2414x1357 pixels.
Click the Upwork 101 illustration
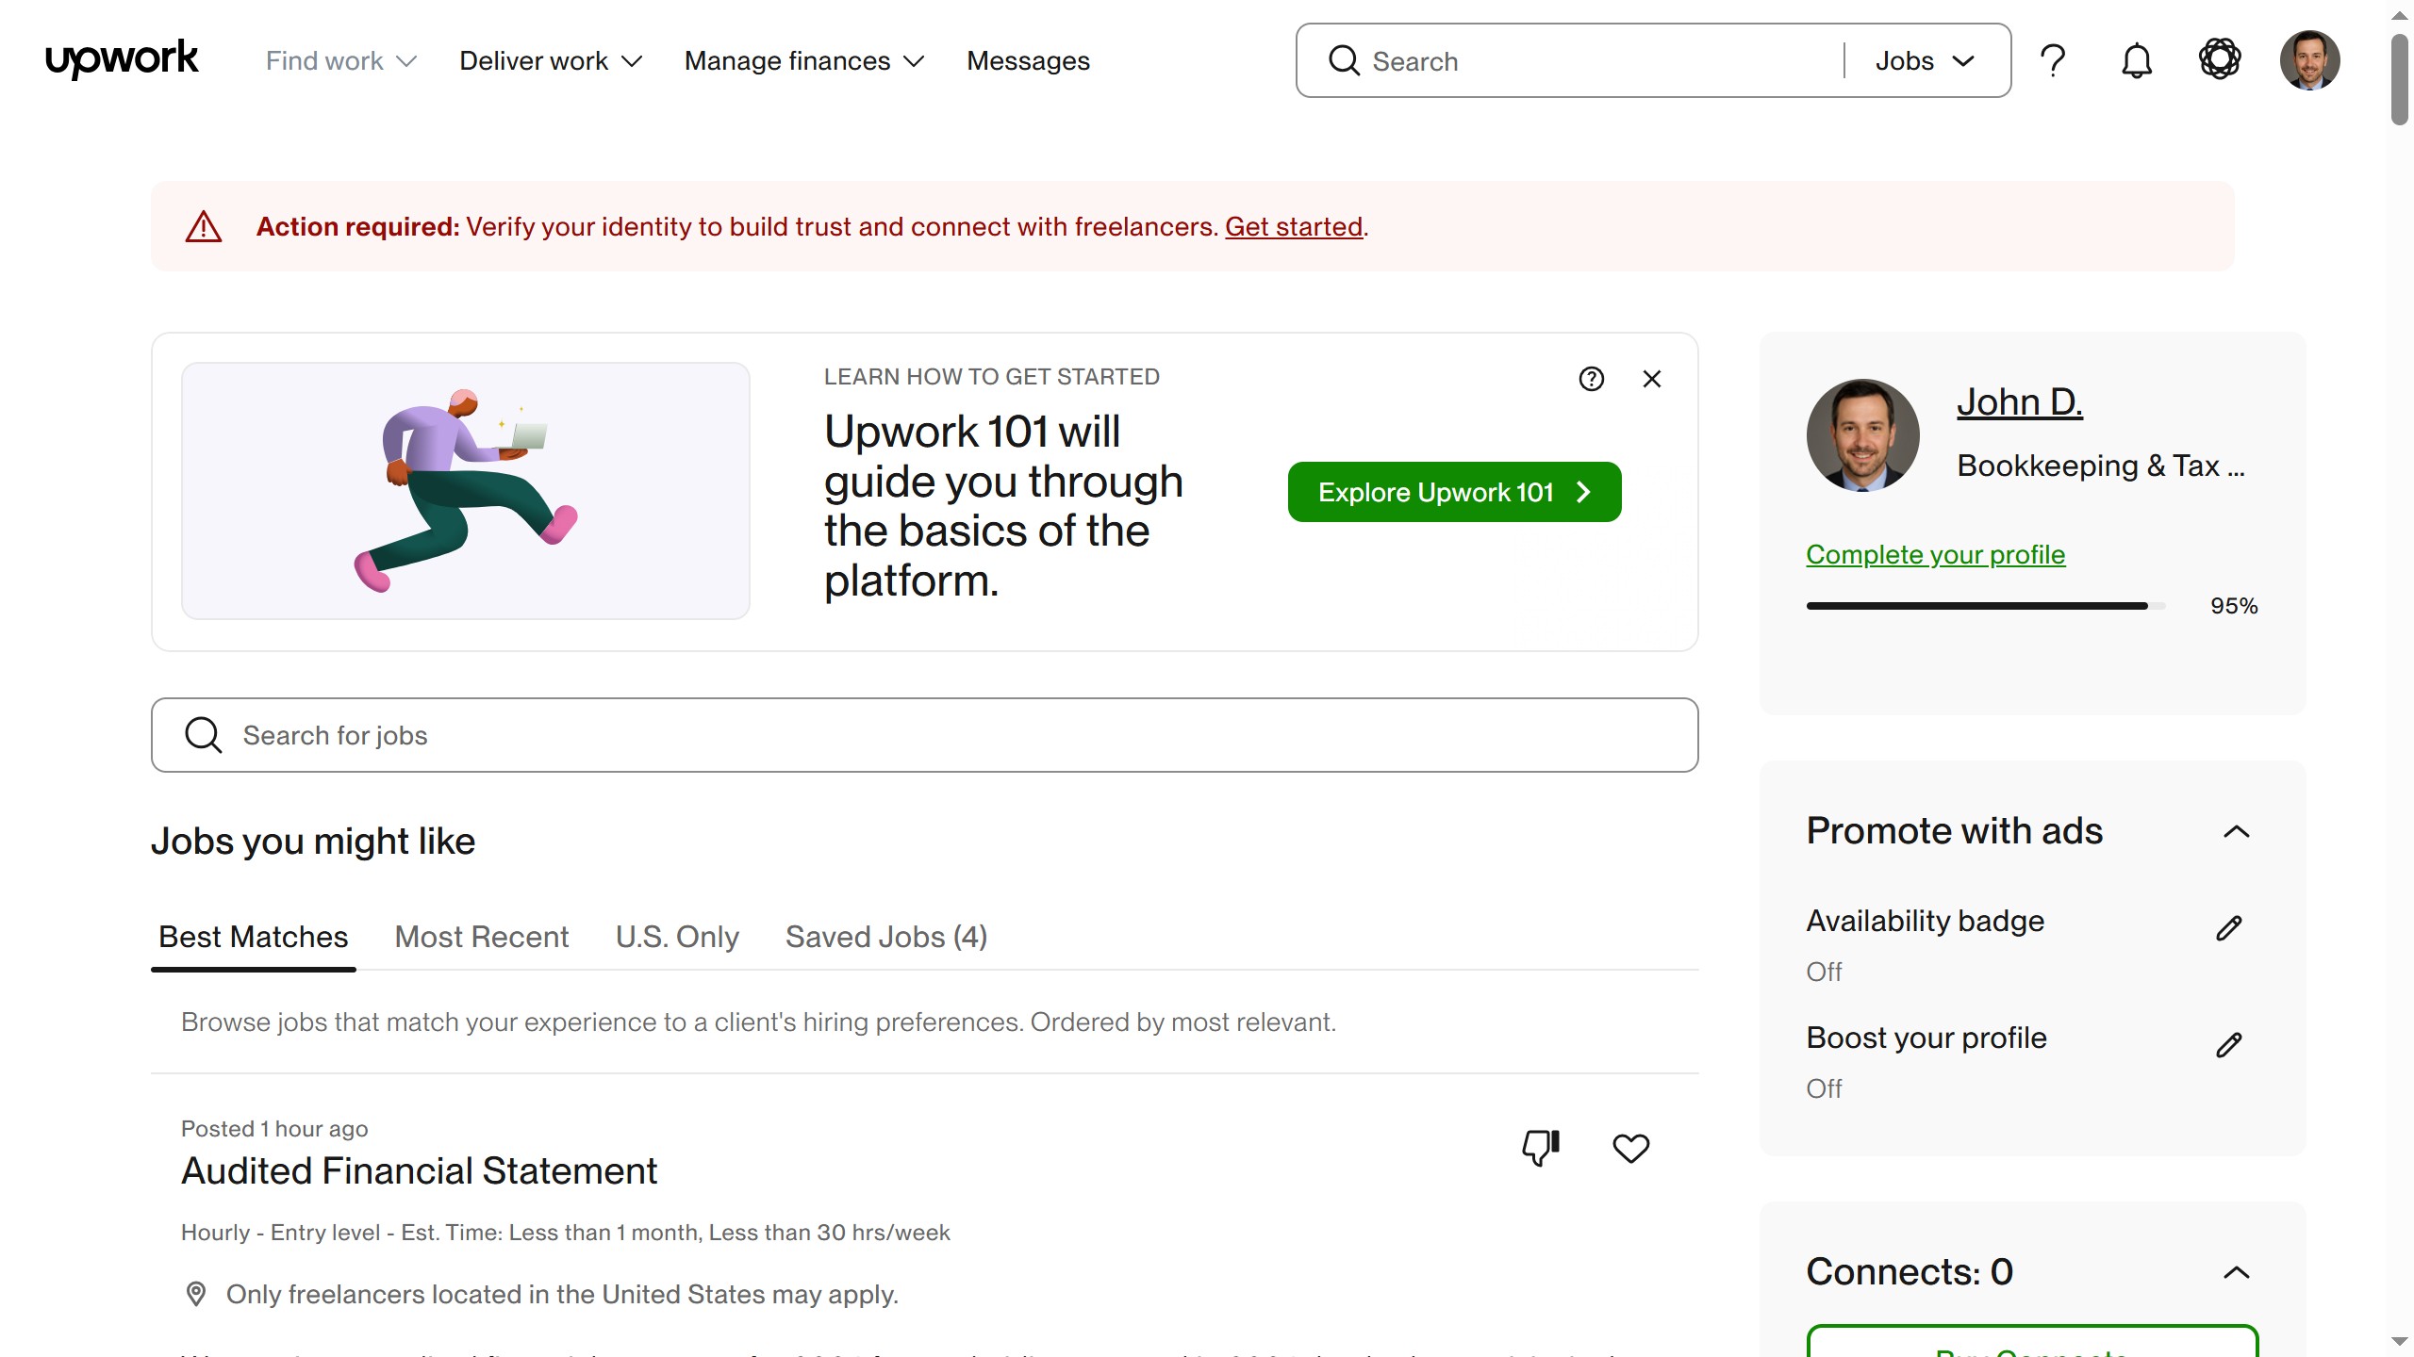[466, 491]
